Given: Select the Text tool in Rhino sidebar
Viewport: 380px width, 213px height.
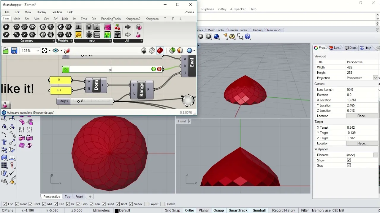Looking at the screenshot, I should tap(4, 142).
